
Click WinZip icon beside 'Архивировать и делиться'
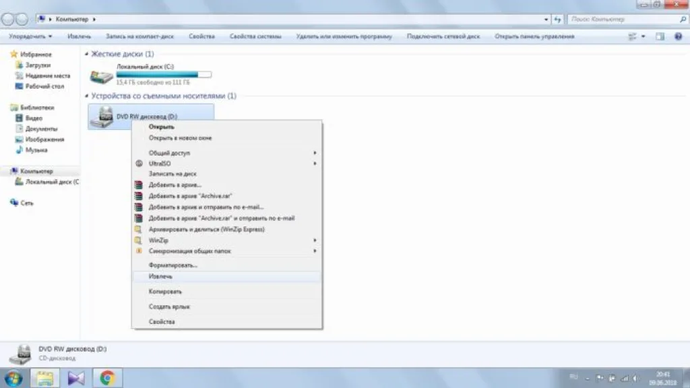pos(139,229)
